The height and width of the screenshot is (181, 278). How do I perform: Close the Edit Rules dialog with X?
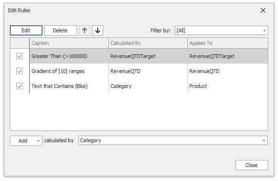tap(263, 10)
